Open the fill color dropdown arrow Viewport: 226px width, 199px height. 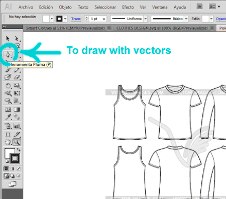52,19
